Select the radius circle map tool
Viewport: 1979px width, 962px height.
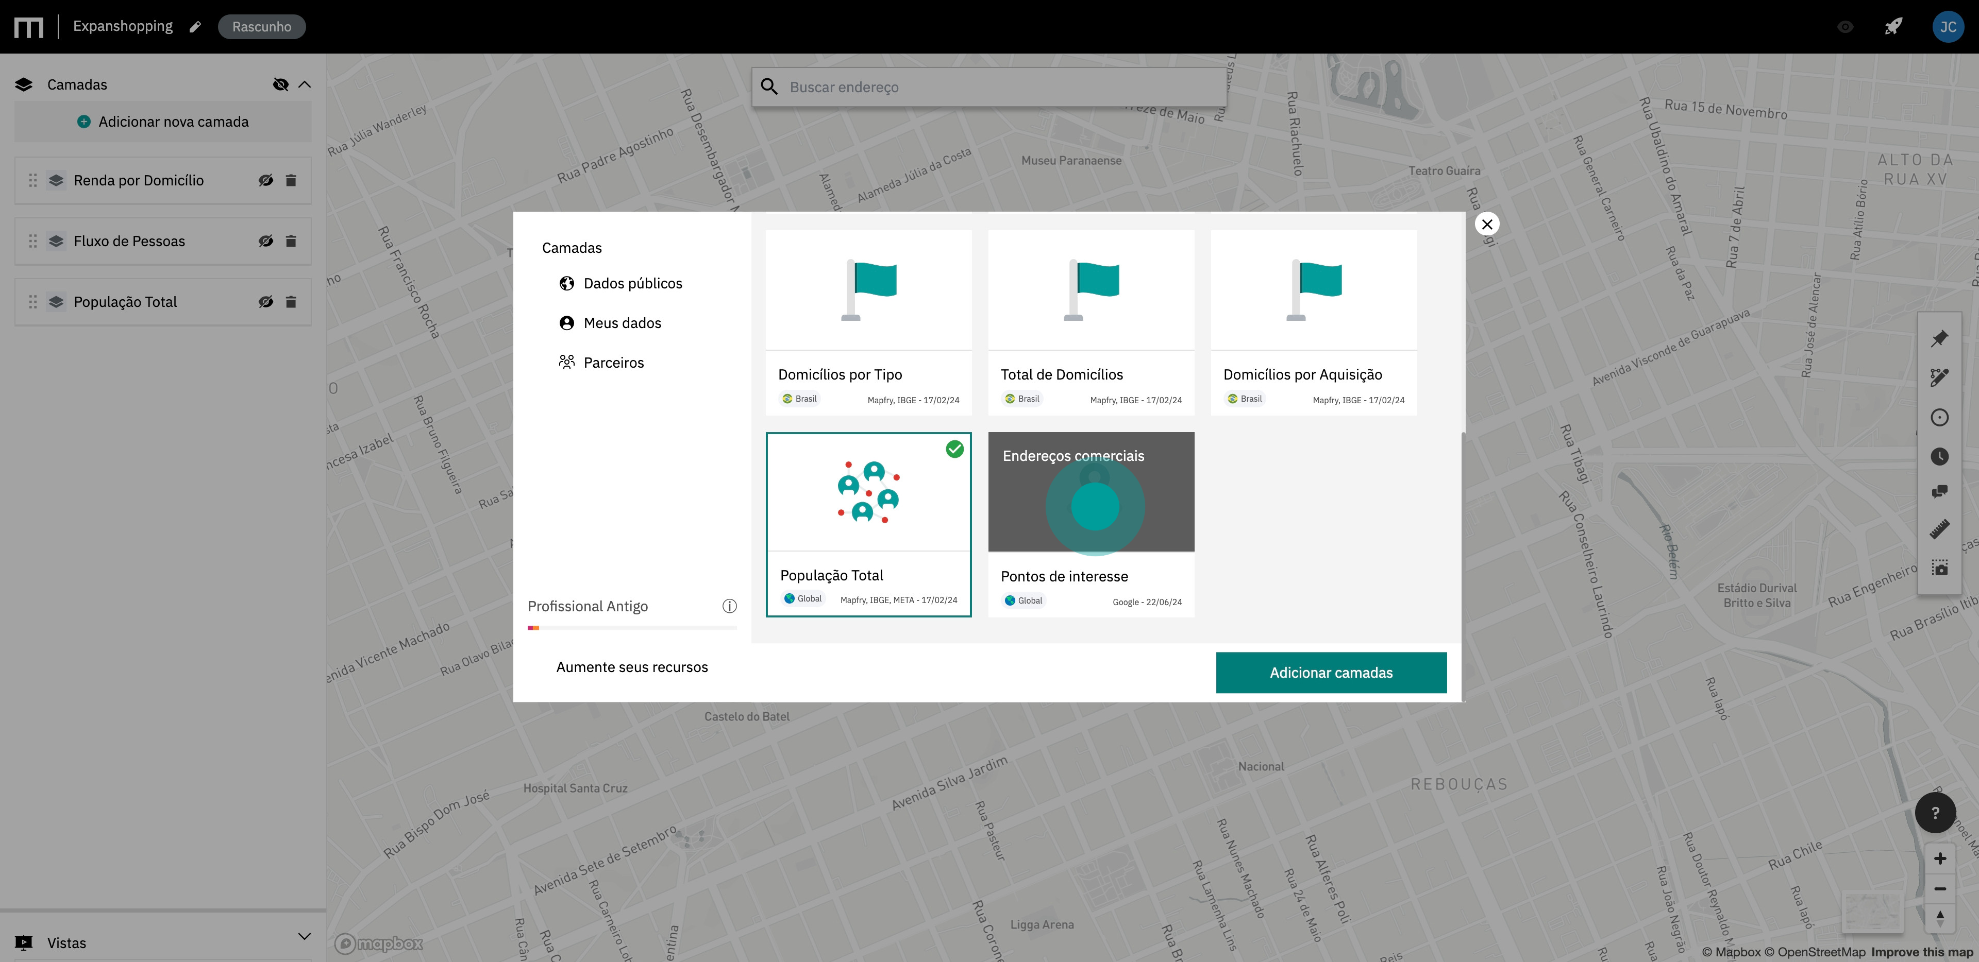(1940, 417)
